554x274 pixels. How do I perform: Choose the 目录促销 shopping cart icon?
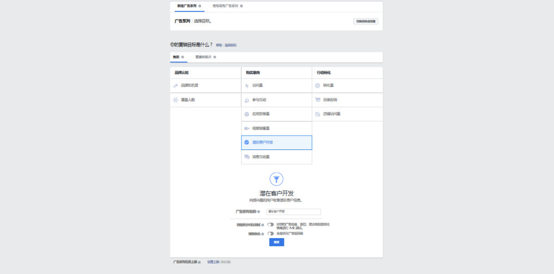[318, 100]
